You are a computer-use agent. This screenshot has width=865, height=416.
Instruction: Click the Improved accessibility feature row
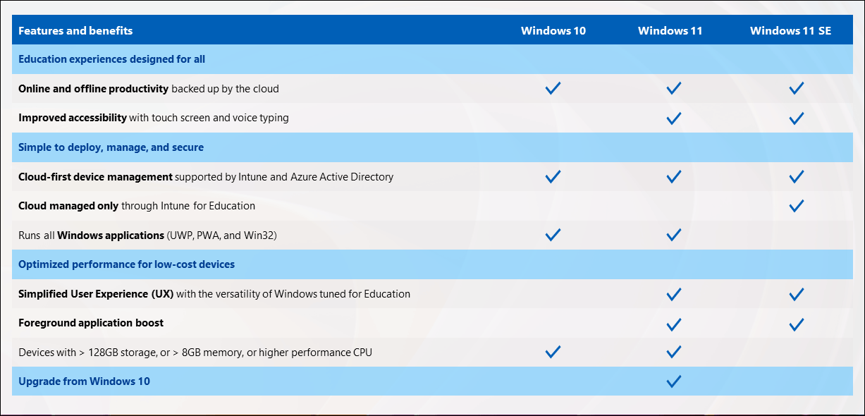(152, 118)
